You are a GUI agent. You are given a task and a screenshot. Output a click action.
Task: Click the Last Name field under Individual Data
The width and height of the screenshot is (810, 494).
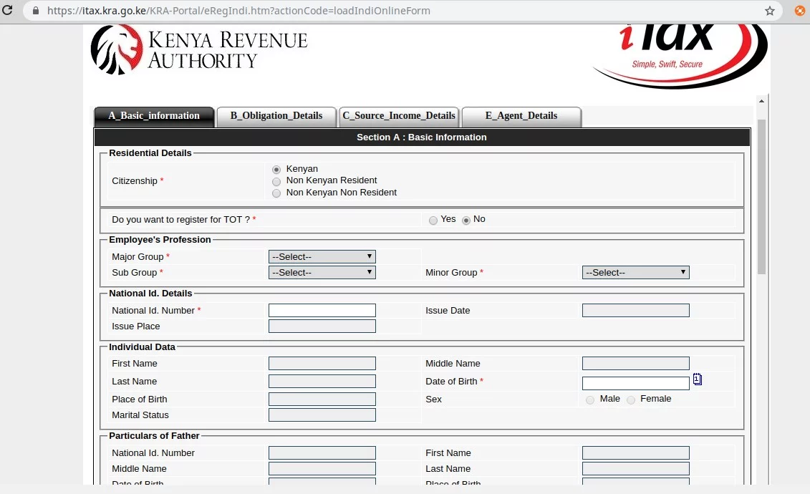pos(322,382)
